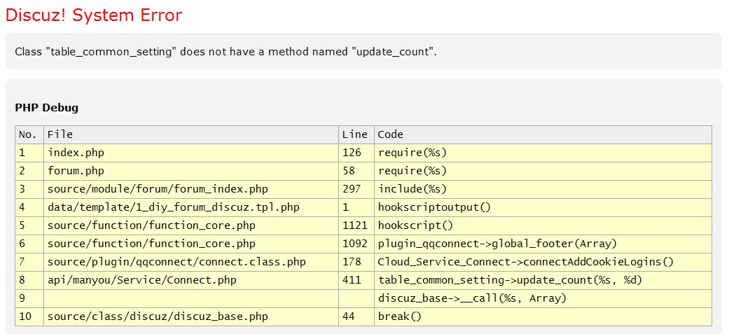The height and width of the screenshot is (334, 755).
Task: Click the "File" column header
Action: [x=60, y=134]
